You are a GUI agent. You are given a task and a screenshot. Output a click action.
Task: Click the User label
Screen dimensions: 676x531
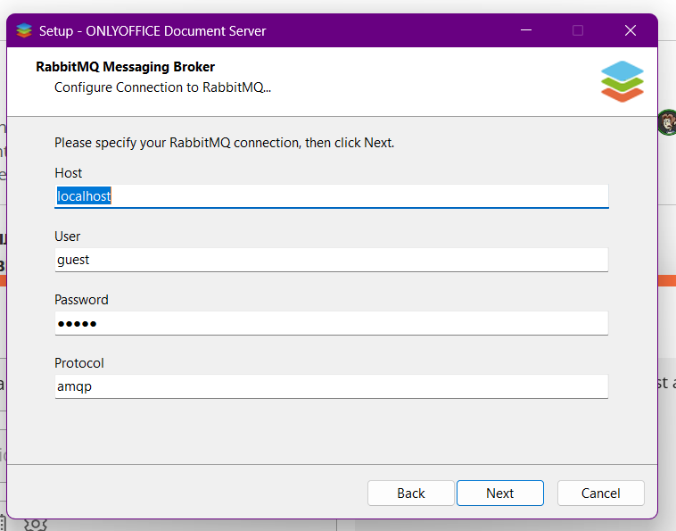click(68, 236)
